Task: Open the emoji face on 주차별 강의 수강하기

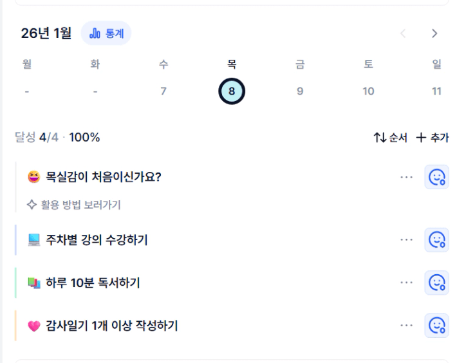Action: point(437,240)
